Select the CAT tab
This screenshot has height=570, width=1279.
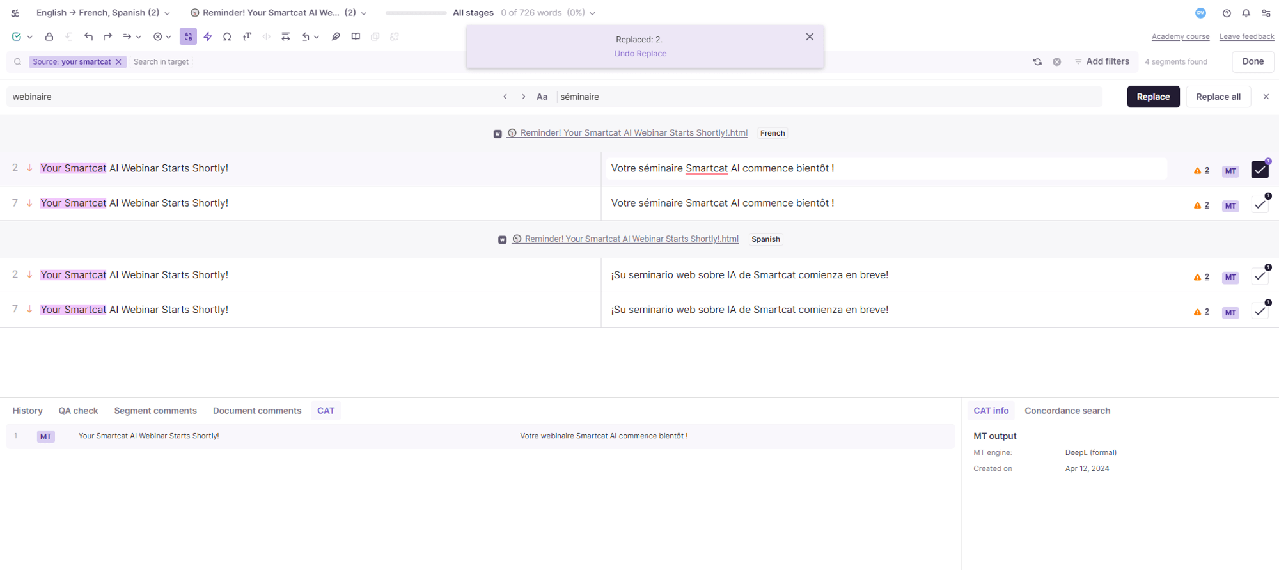326,411
